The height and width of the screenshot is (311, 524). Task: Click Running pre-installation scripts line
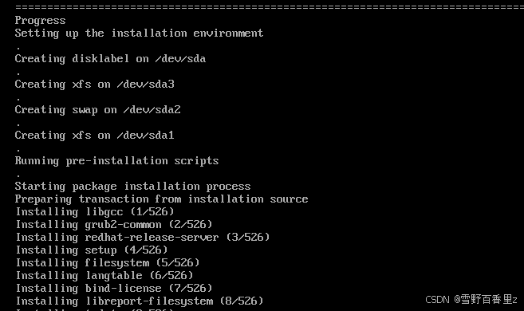116,161
